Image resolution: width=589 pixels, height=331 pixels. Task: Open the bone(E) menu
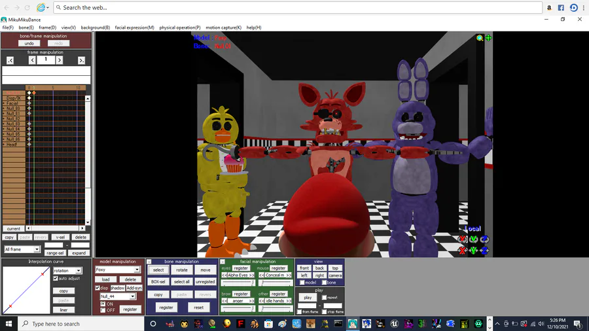[26, 27]
